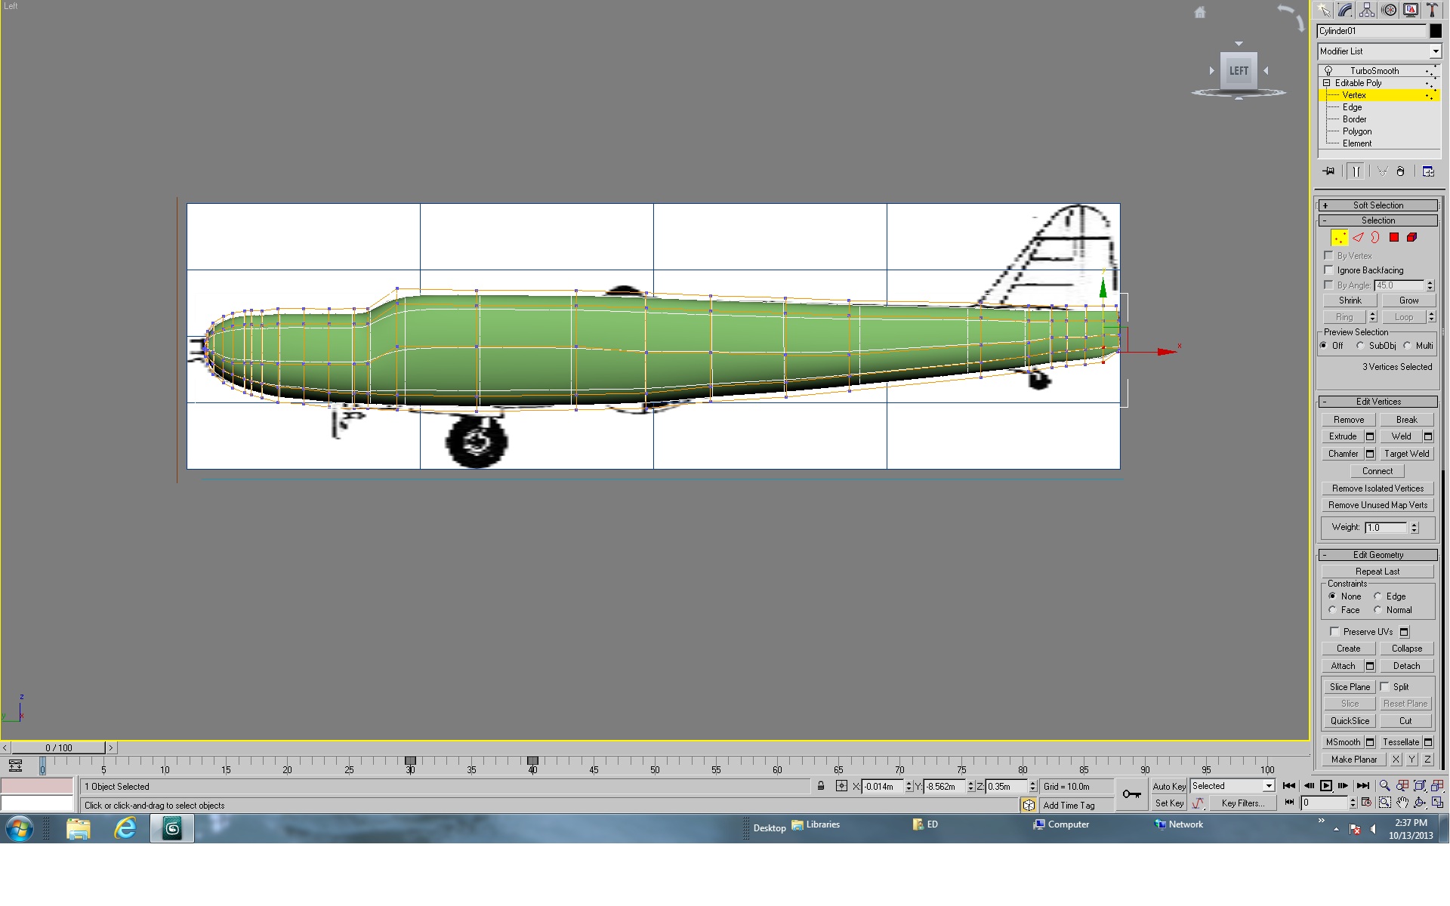Expand the Soft Selection rollout
The width and height of the screenshot is (1450, 906).
point(1377,205)
